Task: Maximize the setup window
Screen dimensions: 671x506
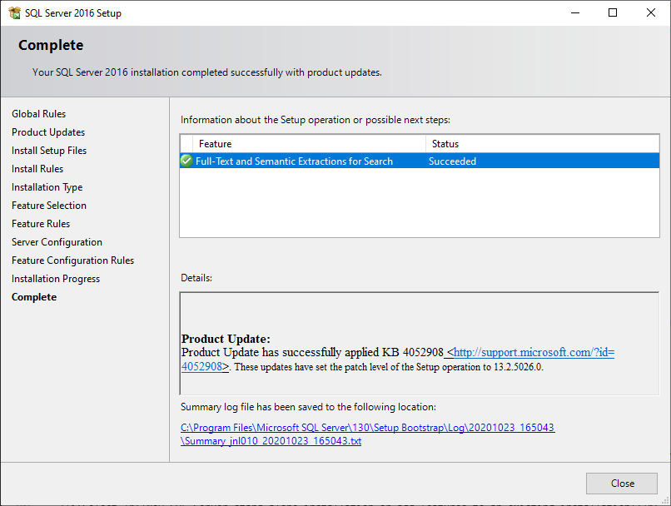Action: pyautogui.click(x=613, y=12)
